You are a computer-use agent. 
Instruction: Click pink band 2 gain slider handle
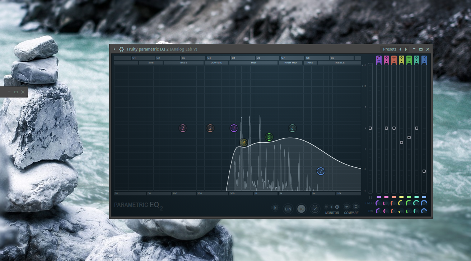click(386, 128)
